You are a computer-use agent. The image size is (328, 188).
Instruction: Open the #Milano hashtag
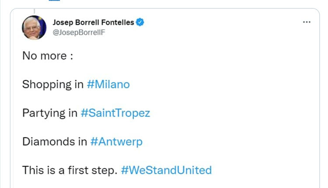tap(108, 84)
